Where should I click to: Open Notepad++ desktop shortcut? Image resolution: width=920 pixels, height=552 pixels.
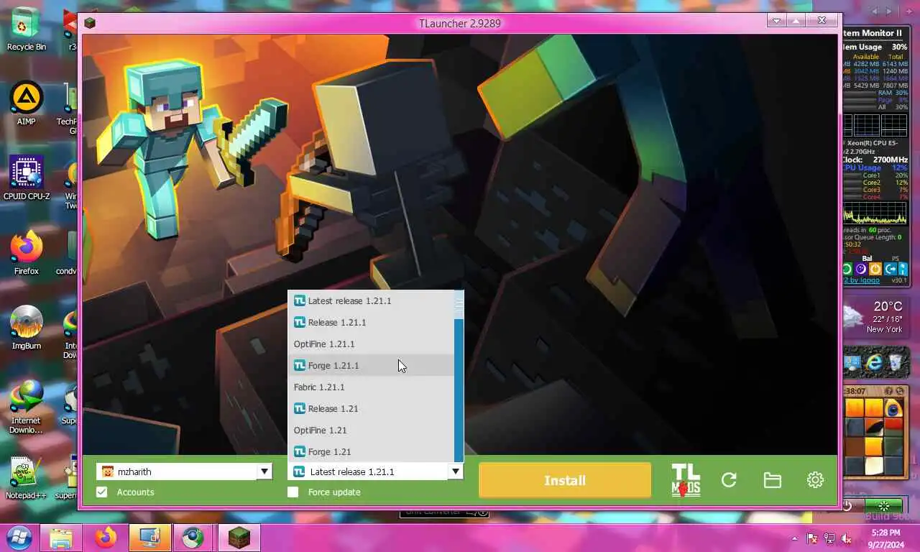pos(27,478)
